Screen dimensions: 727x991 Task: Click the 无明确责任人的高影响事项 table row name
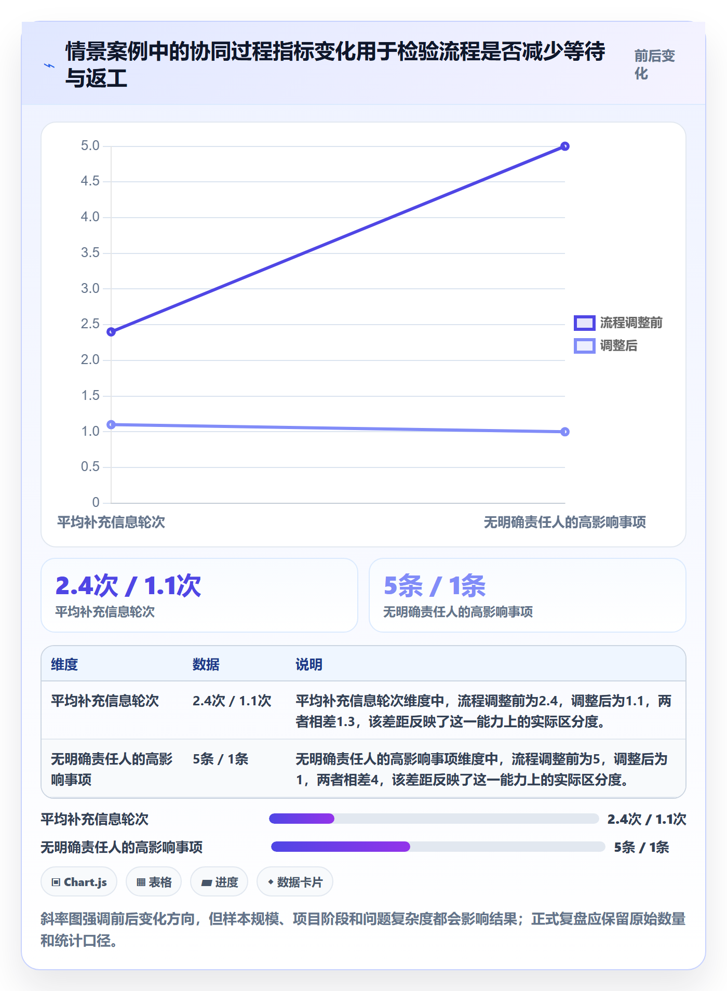[112, 769]
